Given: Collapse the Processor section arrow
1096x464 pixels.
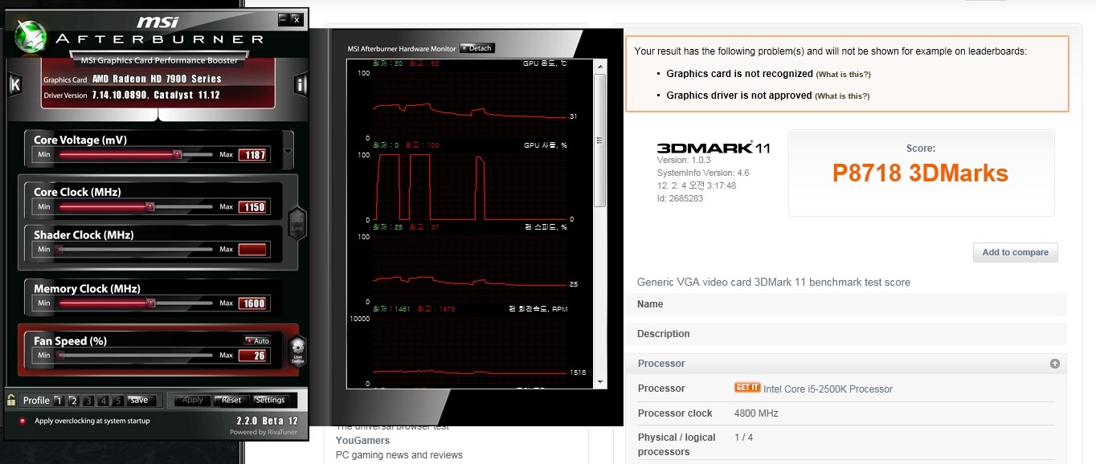Looking at the screenshot, I should click(x=1054, y=364).
